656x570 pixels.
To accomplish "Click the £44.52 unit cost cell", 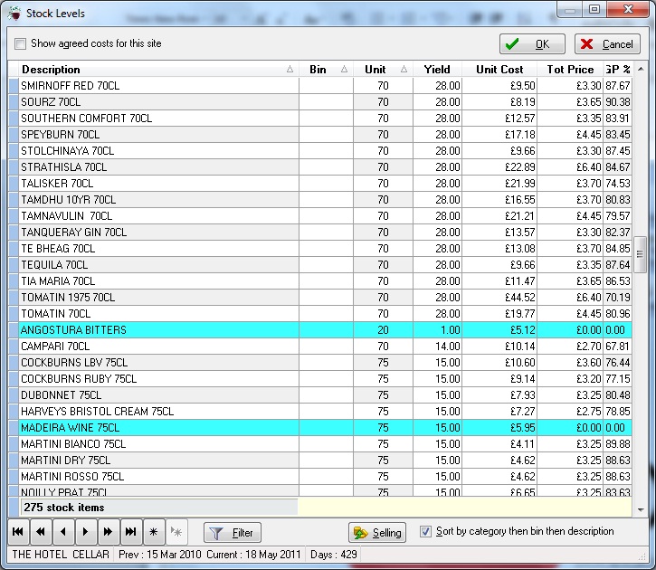I will pos(499,298).
